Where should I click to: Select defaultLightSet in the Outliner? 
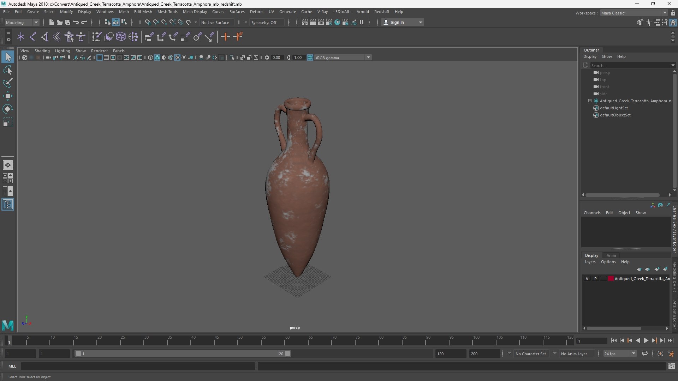click(x=614, y=108)
